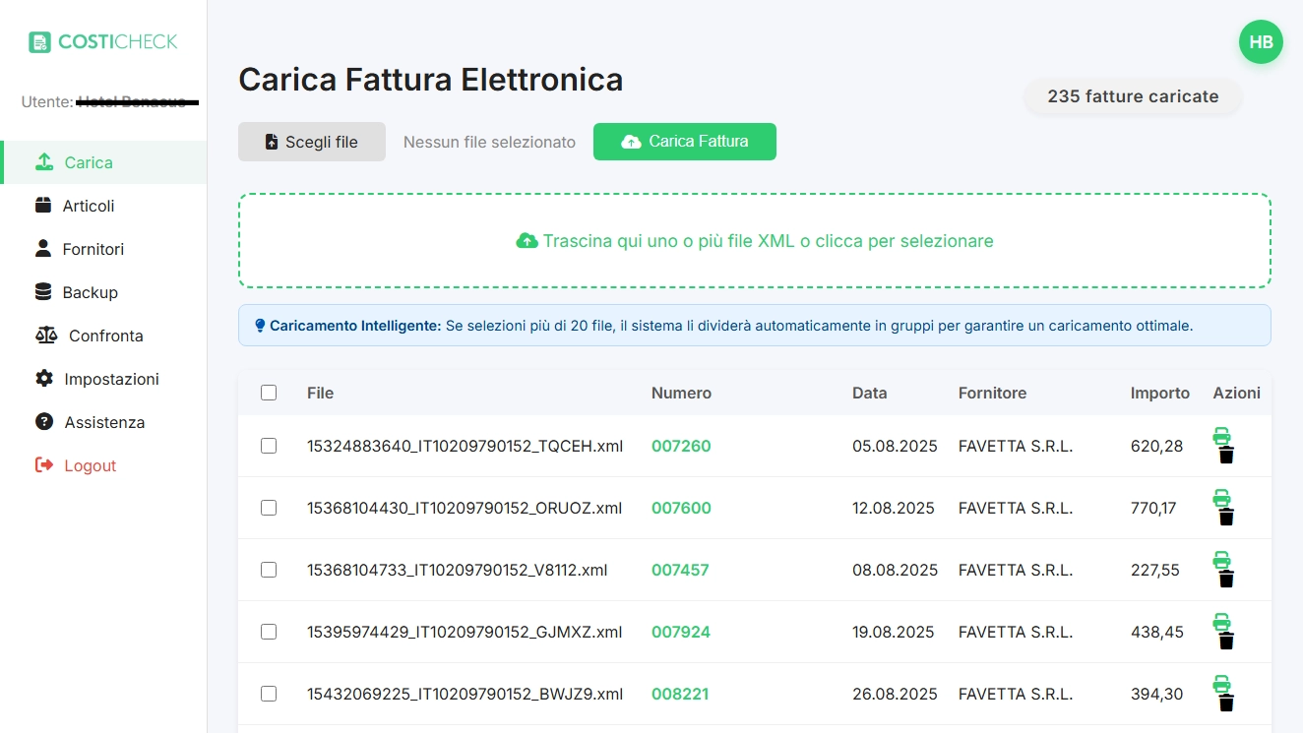Click the Importo column header
1303x733 pixels.
click(1160, 393)
